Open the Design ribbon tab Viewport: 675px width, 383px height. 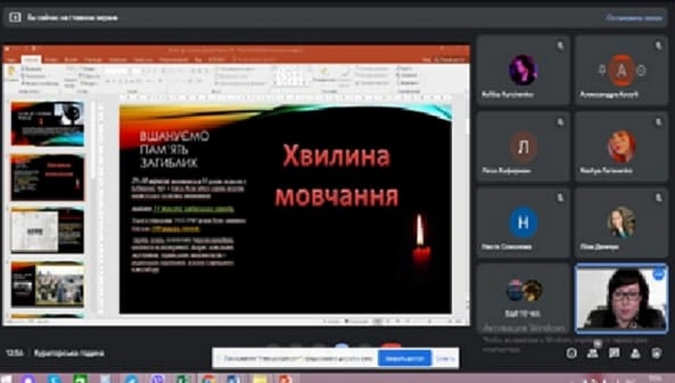click(x=71, y=59)
